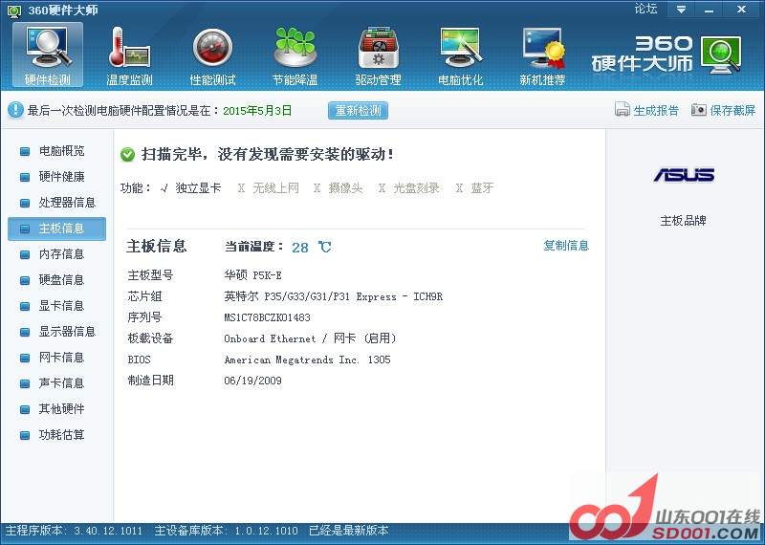This screenshot has height=545, width=765.
Task: Click the 主板品牌 caption under ASUS logo
Action: coord(683,221)
